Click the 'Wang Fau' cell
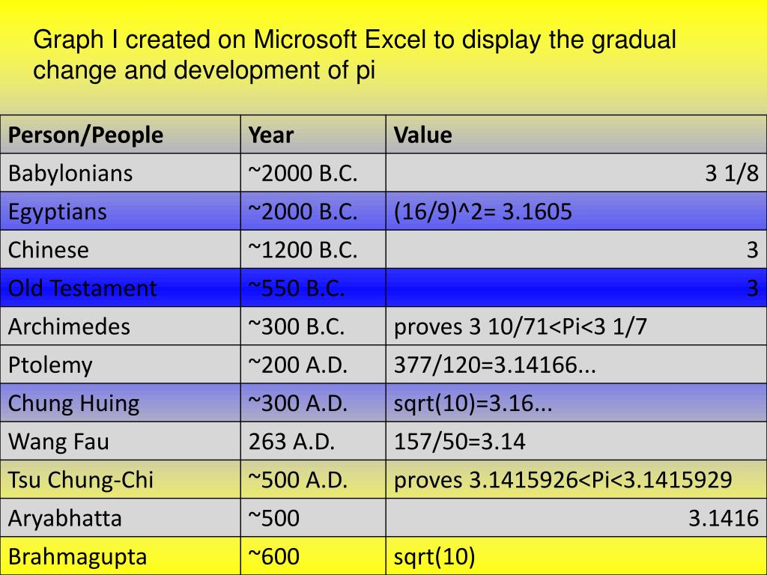The image size is (767, 575). (121, 441)
